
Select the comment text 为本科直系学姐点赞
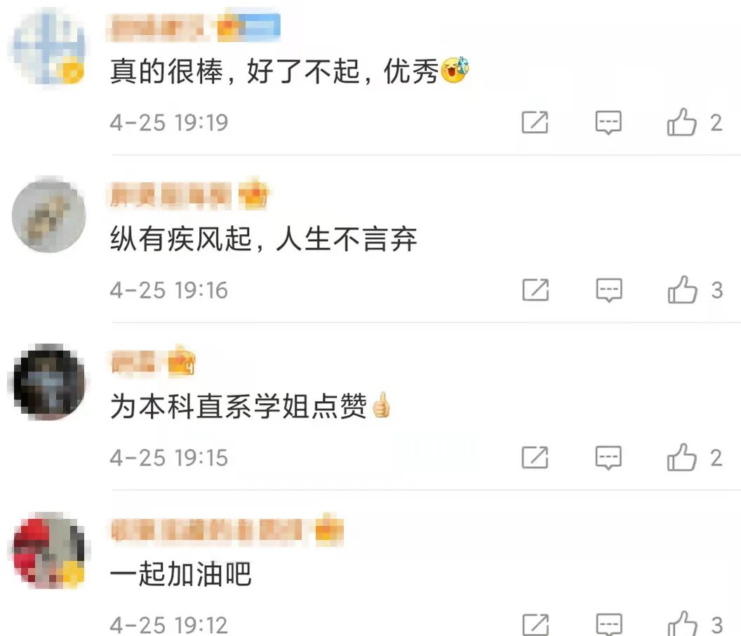tap(239, 406)
